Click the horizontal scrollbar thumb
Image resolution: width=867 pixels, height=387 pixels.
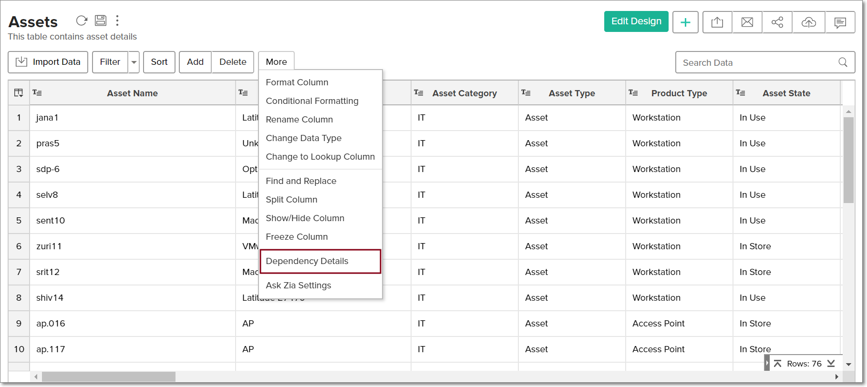109,377
